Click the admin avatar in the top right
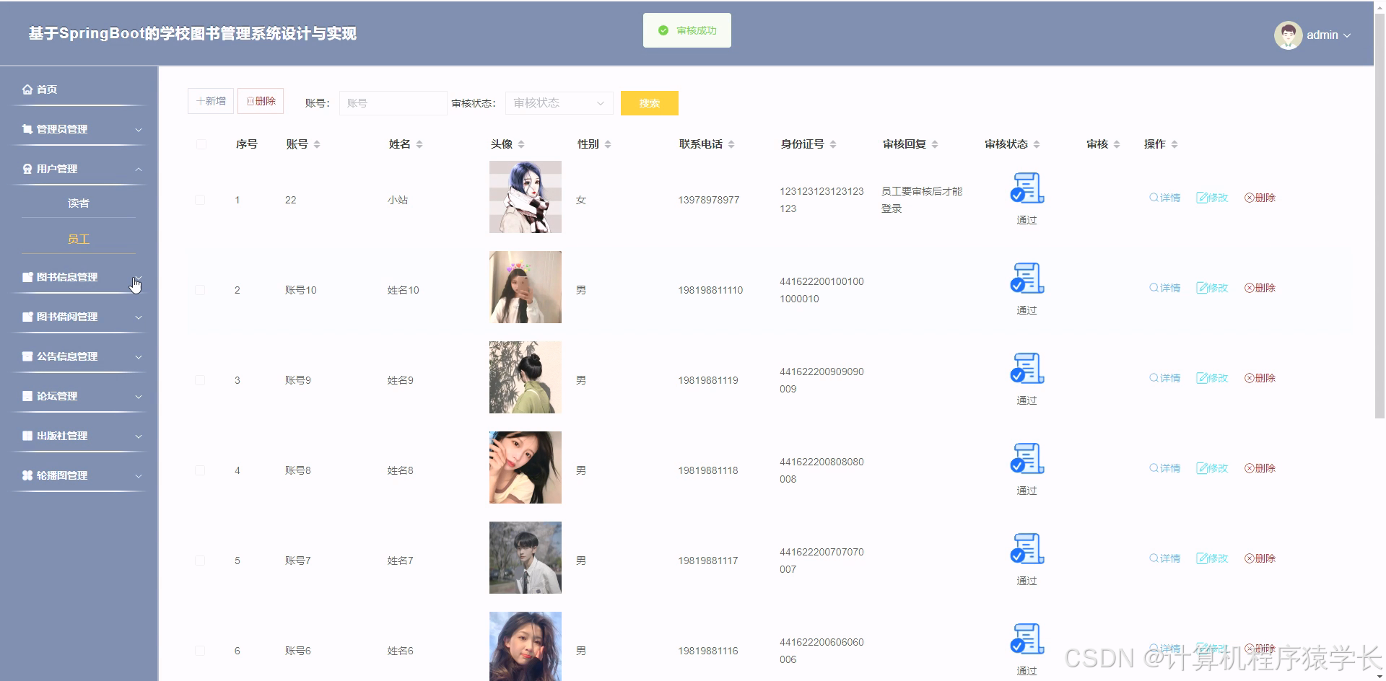Viewport: 1386px width, 681px height. coord(1289,34)
